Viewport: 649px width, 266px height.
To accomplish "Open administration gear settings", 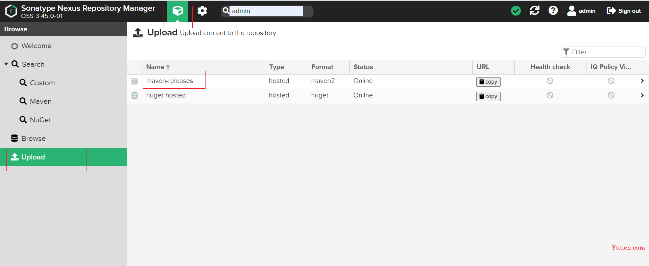I will point(202,11).
